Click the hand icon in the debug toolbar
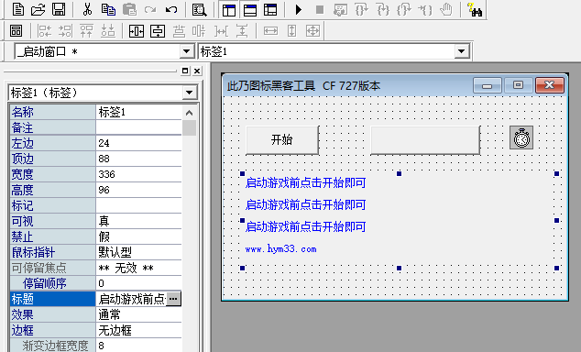This screenshot has height=352, width=581. [x=447, y=9]
